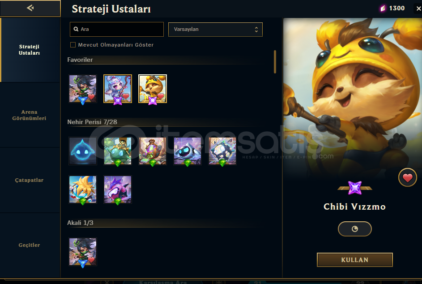Open the Çatapatlar tab
This screenshot has height=284, width=422.
coord(30,180)
